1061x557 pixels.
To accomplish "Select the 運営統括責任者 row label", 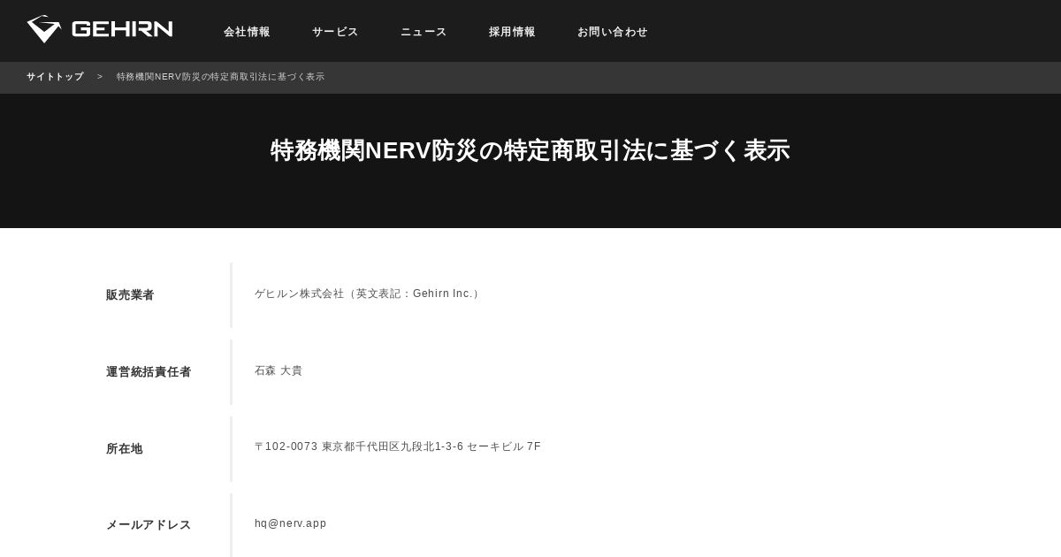I will (149, 372).
